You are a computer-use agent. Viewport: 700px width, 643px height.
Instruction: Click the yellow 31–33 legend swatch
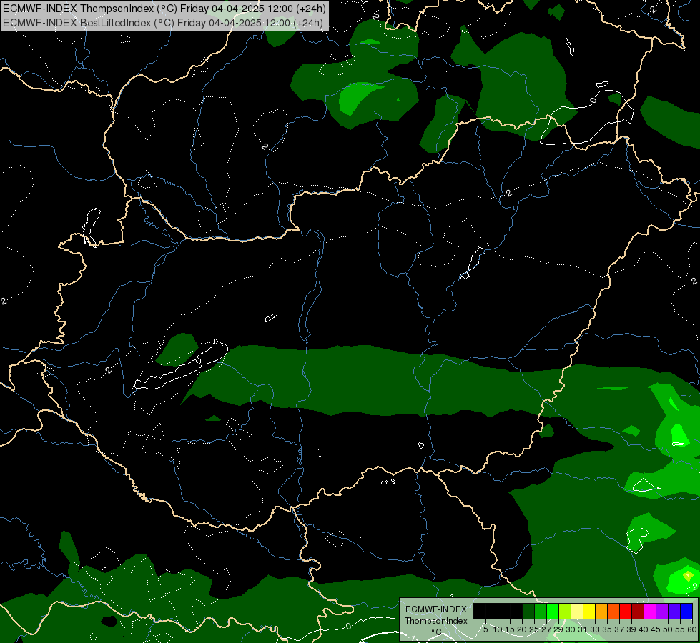(589, 611)
